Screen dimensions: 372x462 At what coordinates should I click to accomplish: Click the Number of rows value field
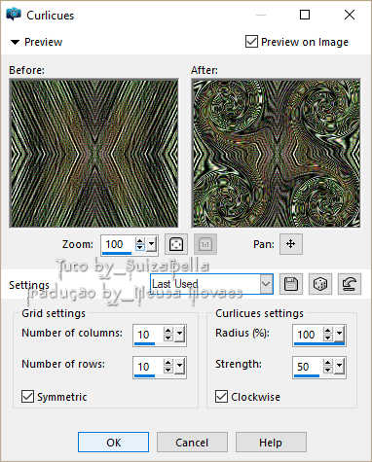148,367
